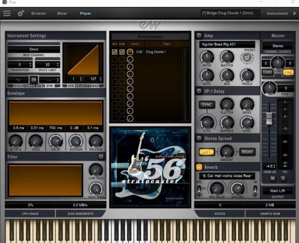The width and height of the screenshot is (299, 243).
Task: Switch to the Mixer view
Action: pos(62,13)
